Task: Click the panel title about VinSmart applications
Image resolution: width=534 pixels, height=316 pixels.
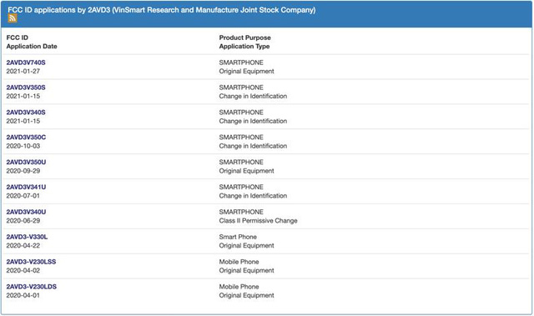Action: (x=161, y=10)
